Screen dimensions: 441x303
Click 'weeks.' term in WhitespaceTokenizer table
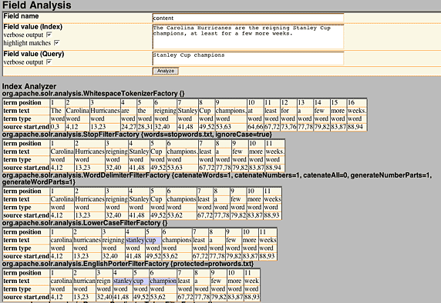pyautogui.click(x=357, y=111)
